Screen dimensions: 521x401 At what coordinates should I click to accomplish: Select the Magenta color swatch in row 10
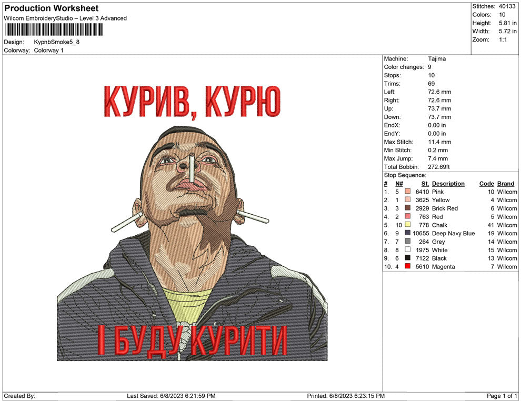[408, 267]
